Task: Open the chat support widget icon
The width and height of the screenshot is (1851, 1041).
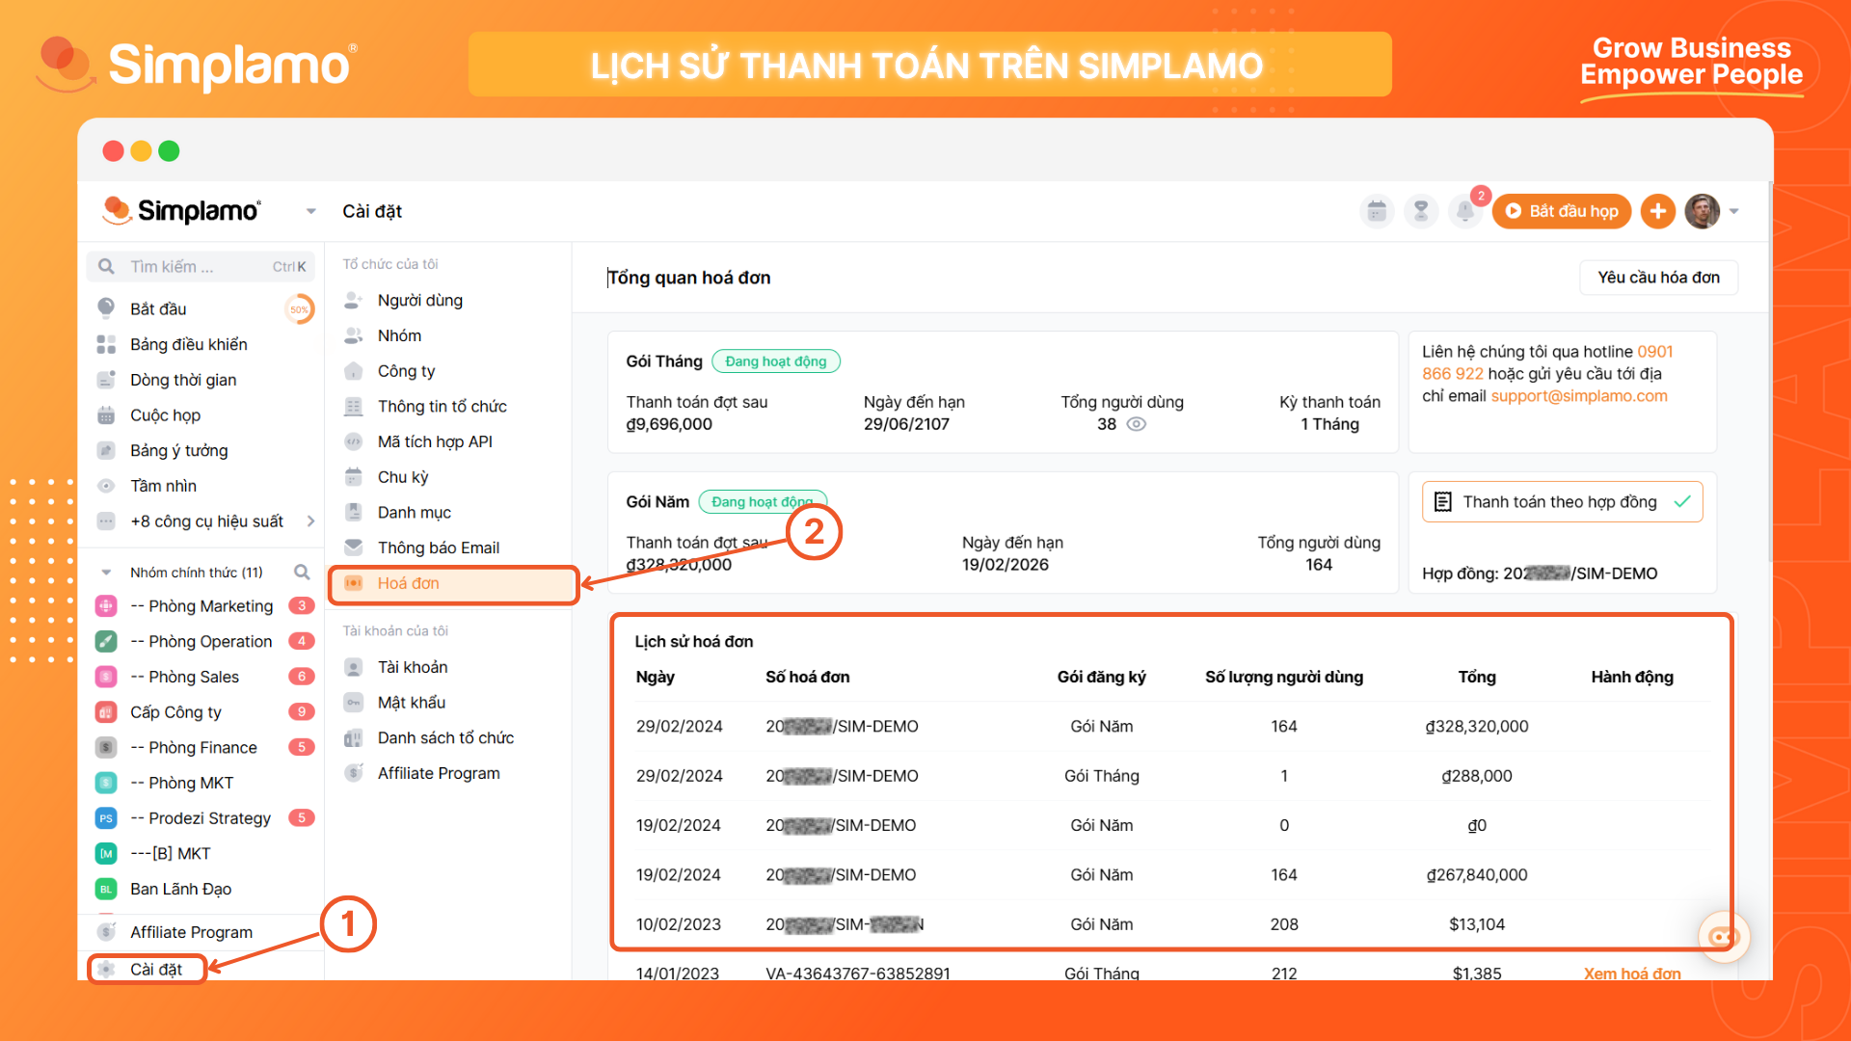Action: [1723, 936]
